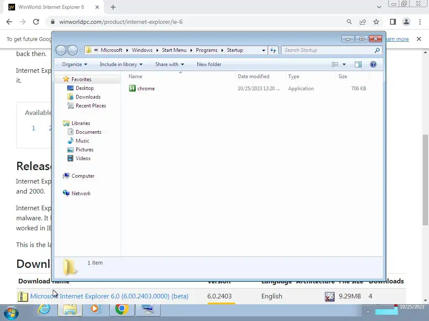This screenshot has width=429, height=321.
Task: Dismiss the Chrome info bar
Action: click(x=419, y=39)
